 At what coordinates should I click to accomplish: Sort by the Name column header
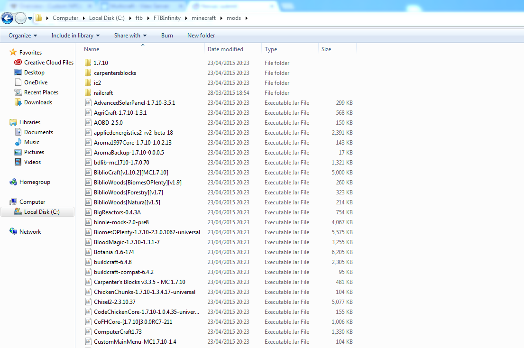point(92,49)
